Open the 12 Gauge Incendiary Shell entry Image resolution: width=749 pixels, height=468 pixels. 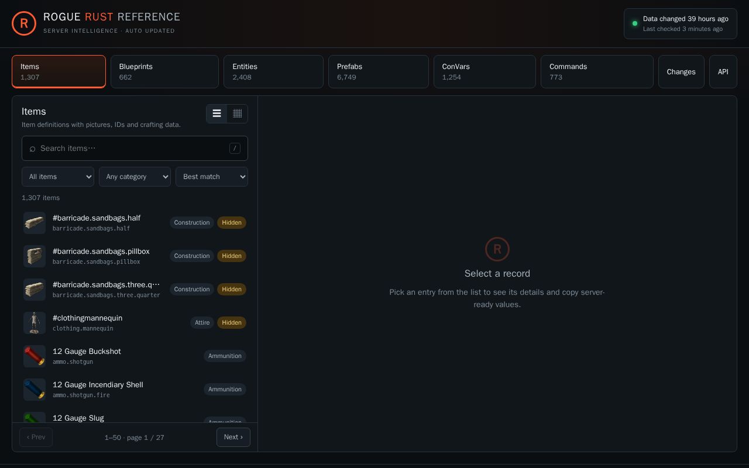tap(135, 390)
